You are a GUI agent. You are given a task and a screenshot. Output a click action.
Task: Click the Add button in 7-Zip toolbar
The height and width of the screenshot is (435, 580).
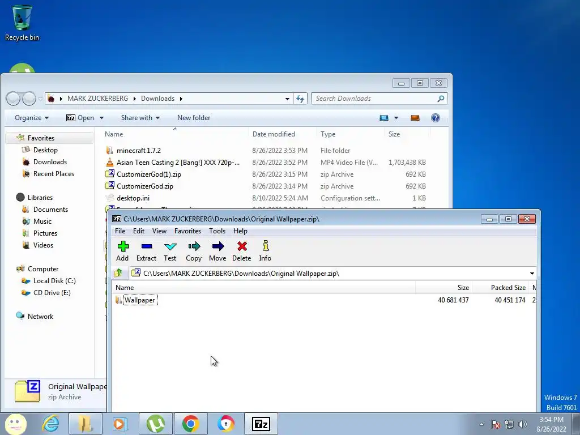[x=122, y=251]
